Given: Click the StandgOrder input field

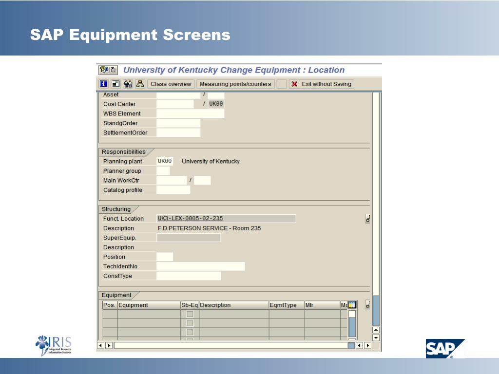Looking at the screenshot, I should pyautogui.click(x=178, y=123).
